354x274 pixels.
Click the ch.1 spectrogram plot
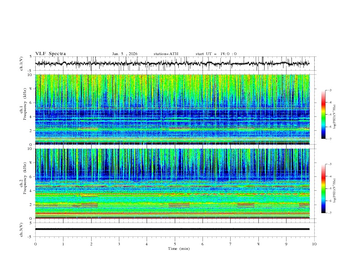coord(173,109)
